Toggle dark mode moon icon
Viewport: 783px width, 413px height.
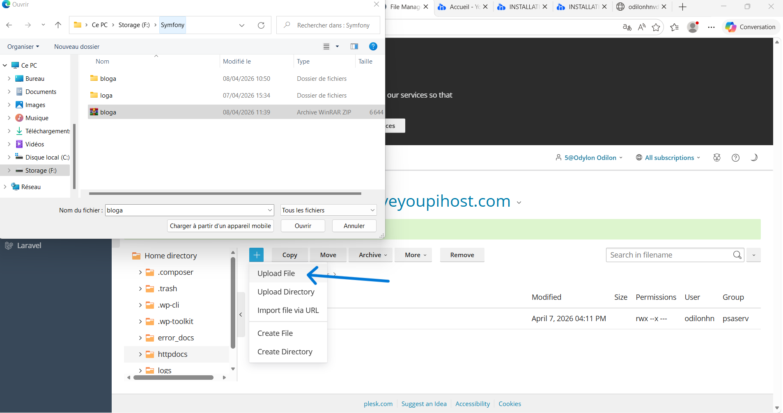754,157
